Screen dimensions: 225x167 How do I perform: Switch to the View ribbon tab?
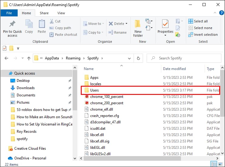point(61,13)
